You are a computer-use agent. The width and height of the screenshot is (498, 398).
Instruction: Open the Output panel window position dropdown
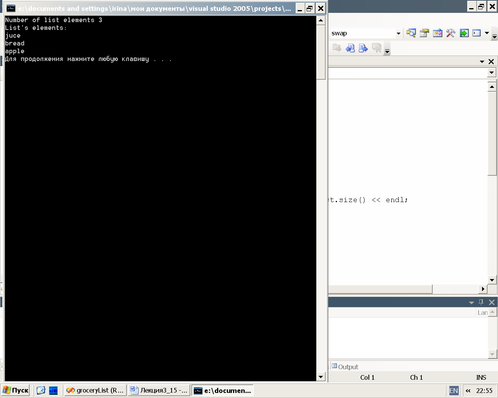(x=471, y=302)
